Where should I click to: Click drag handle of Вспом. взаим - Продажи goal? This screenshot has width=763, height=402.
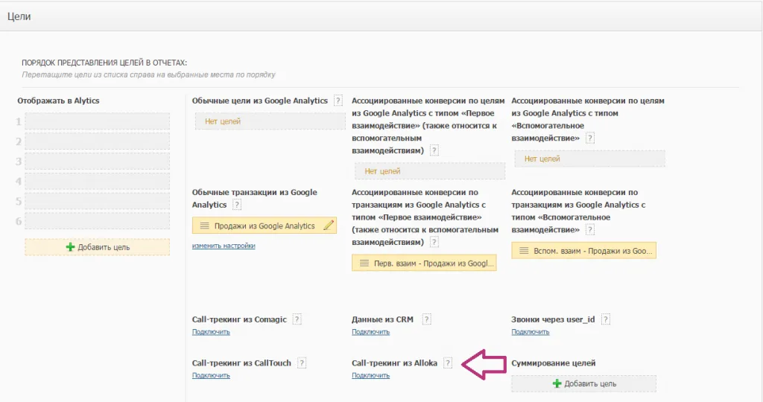coord(524,251)
